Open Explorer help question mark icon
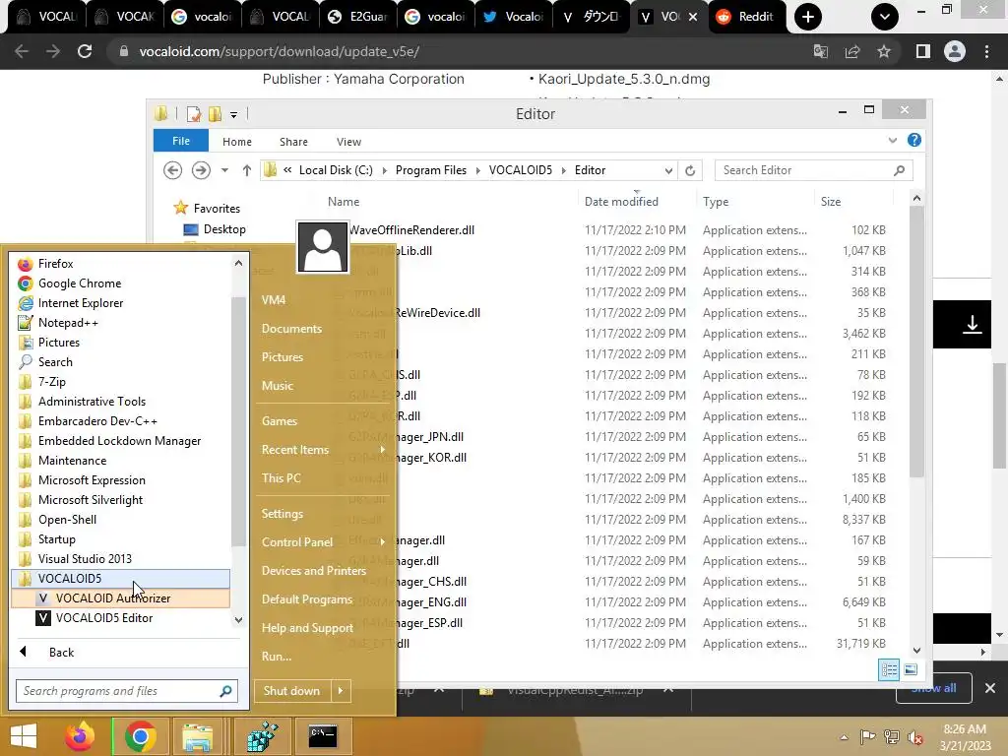 click(x=914, y=140)
